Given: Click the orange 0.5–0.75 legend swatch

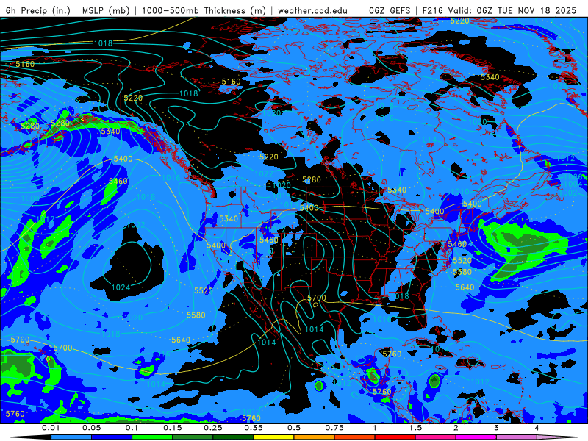Looking at the screenshot, I should [x=315, y=437].
